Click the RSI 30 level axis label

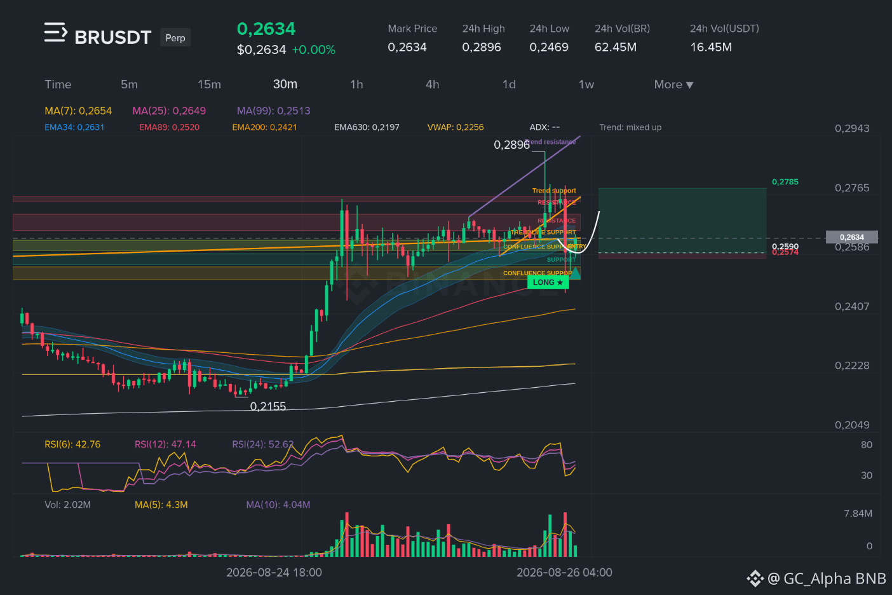pyautogui.click(x=867, y=475)
